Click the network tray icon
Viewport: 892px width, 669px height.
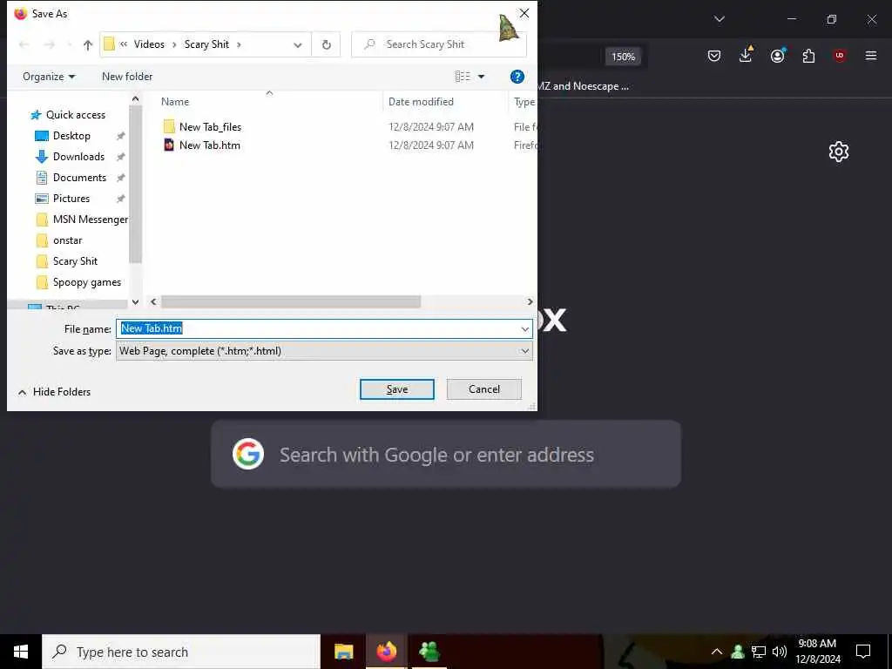[x=759, y=652]
